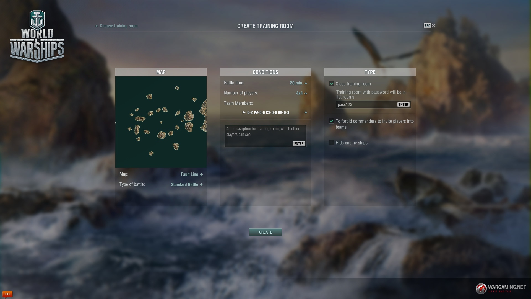Enable the forbid commanders invite checkbox

pyautogui.click(x=331, y=121)
